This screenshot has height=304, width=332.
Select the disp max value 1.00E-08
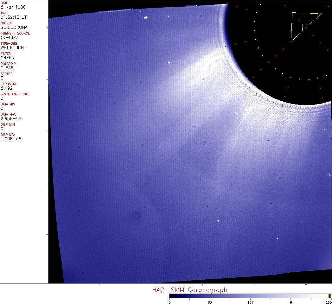pyautogui.click(x=11, y=139)
